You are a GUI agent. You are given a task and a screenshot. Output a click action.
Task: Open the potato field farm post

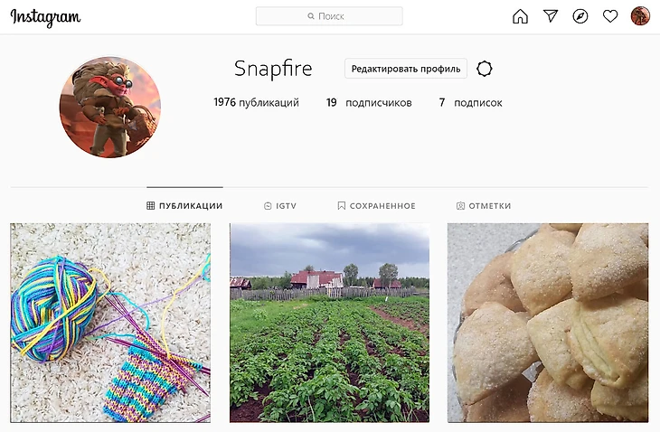(329, 323)
